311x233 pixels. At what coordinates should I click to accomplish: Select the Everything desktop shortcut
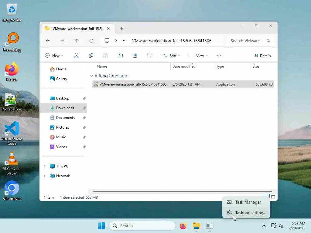tap(12, 42)
